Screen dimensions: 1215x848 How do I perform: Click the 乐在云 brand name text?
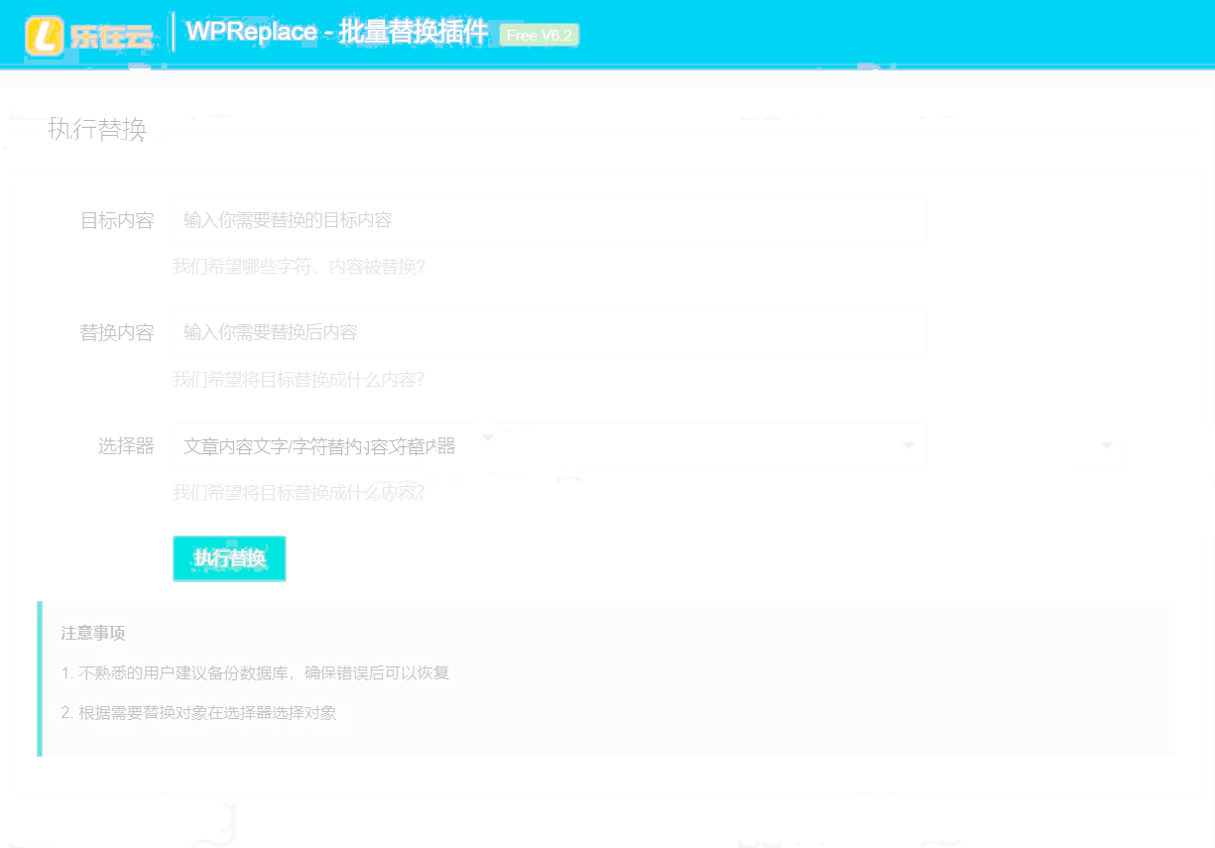[111, 37]
